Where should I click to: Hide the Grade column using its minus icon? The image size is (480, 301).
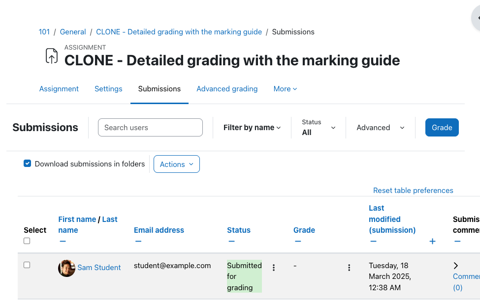pyautogui.click(x=298, y=241)
